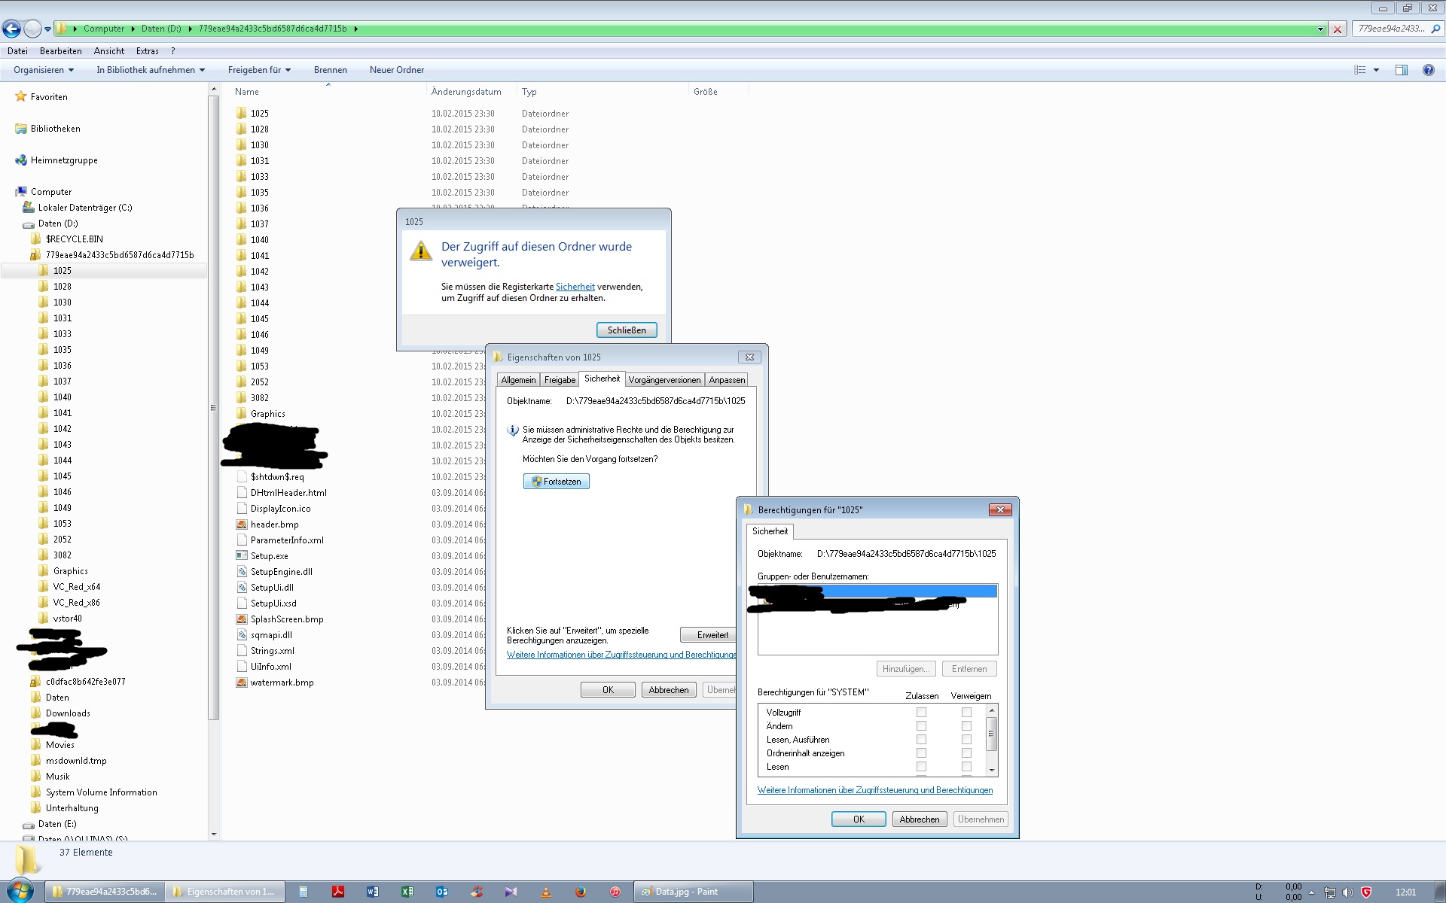The width and height of the screenshot is (1446, 903).
Task: Click the Word icon in taskbar
Action: [x=372, y=892]
